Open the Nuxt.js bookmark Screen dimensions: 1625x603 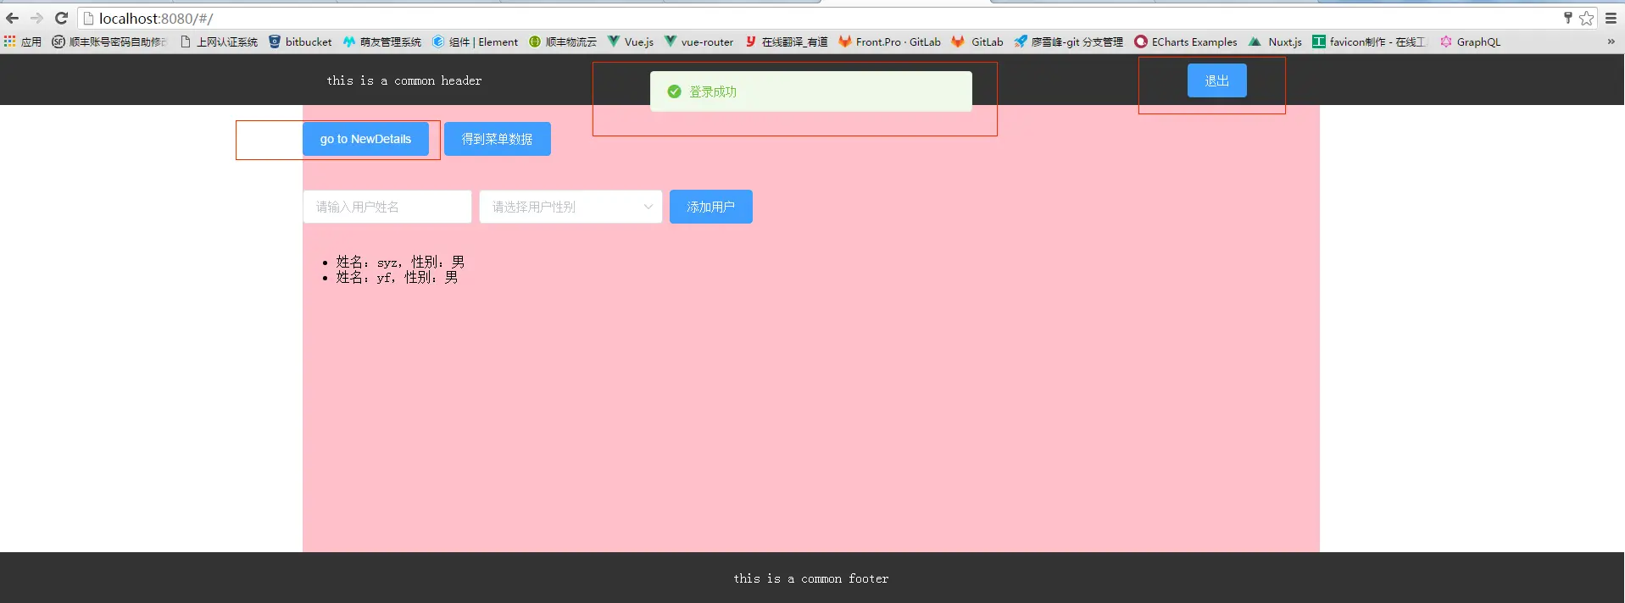[1275, 41]
